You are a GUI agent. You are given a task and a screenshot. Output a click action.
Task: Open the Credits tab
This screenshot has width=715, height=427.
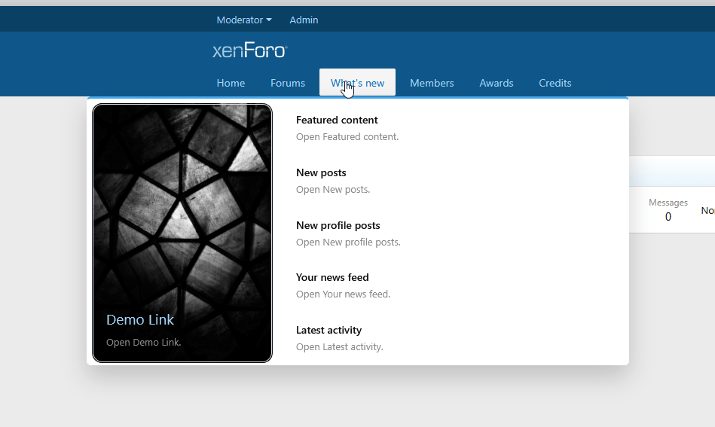tap(555, 83)
